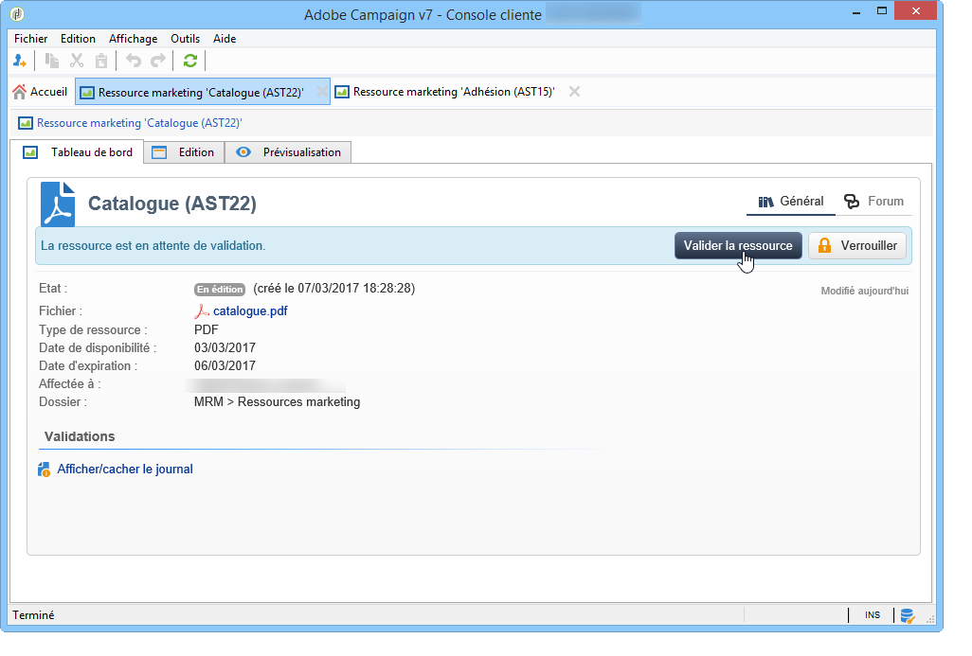Click the add user toolbar icon
This screenshot has width=972, height=656.
(19, 61)
